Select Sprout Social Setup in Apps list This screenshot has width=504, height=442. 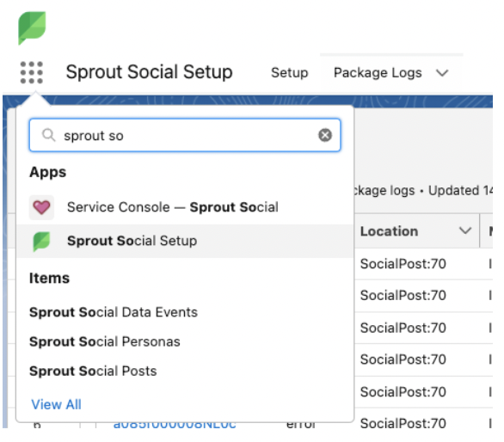[x=185, y=241]
